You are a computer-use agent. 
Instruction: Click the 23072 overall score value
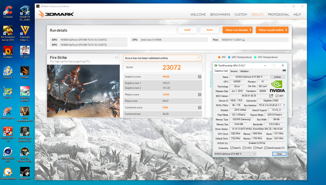tap(172, 67)
